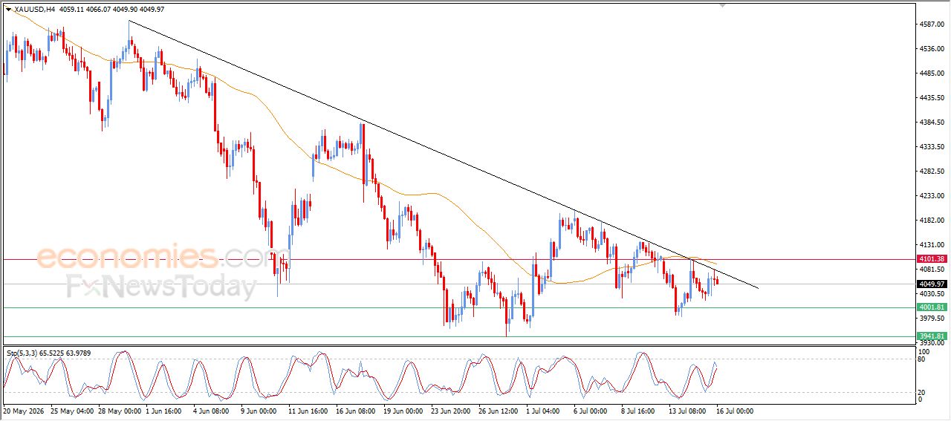
Task: Click the FxNewsToday watermark
Action: [161, 286]
